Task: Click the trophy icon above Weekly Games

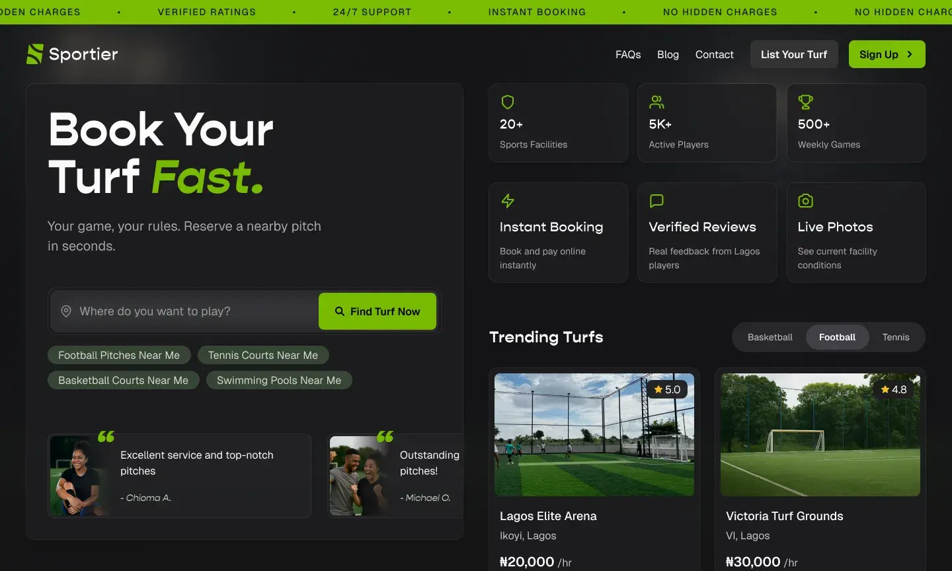Action: point(805,102)
